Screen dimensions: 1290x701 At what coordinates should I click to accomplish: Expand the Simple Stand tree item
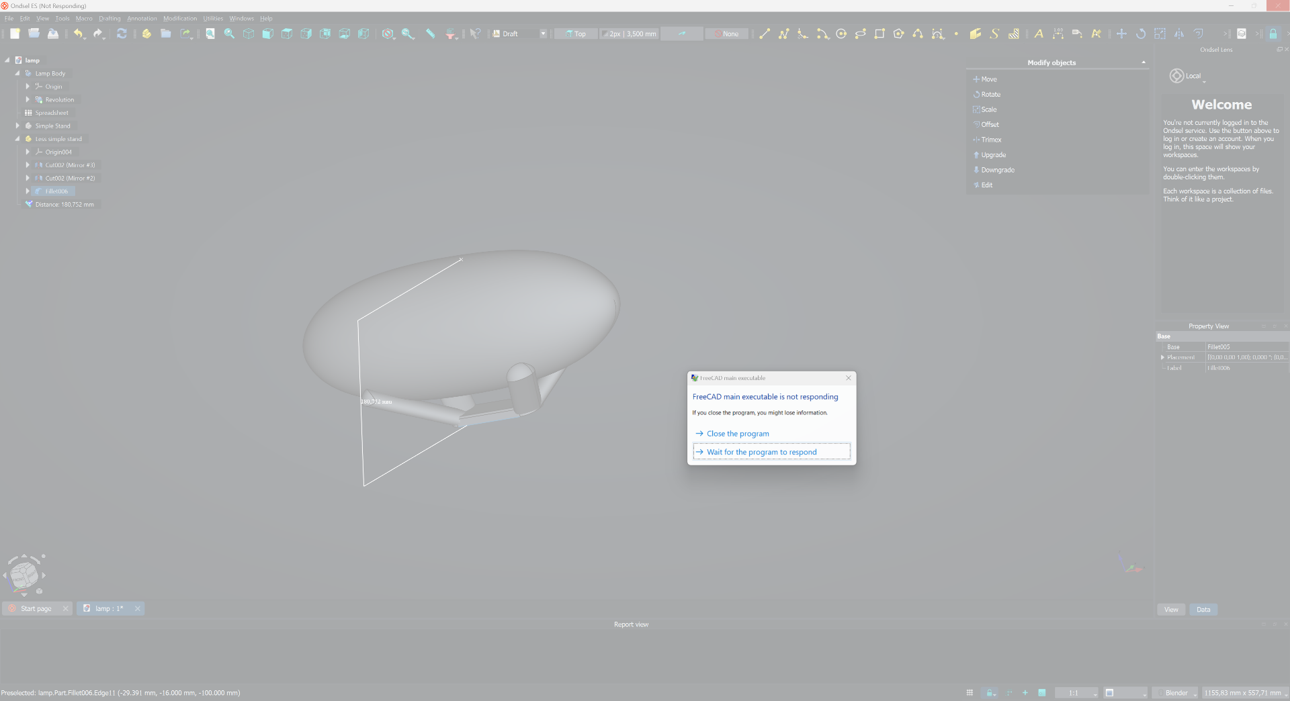coord(18,126)
